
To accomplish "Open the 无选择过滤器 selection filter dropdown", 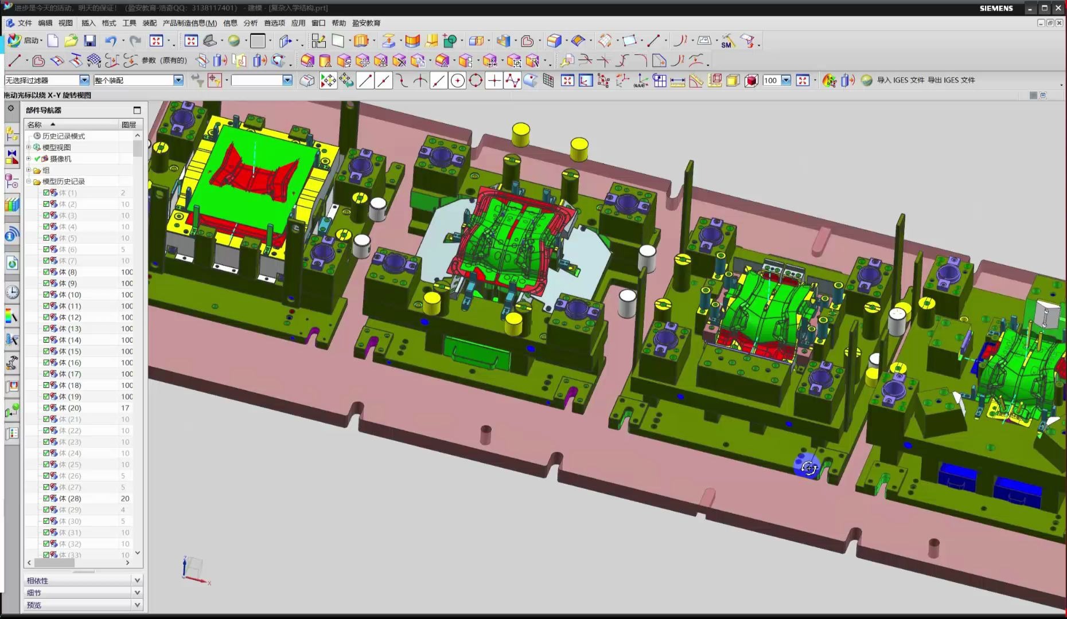I will [x=84, y=80].
